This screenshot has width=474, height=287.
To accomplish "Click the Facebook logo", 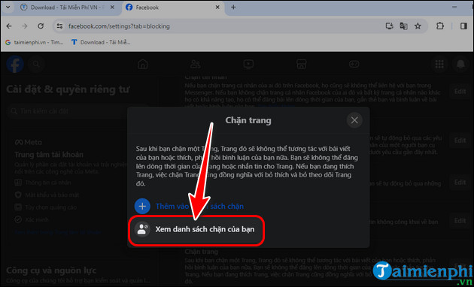I will tap(15, 64).
